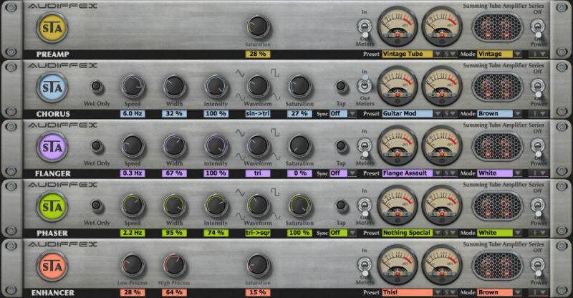Push the Chorus Tap button

click(341, 86)
